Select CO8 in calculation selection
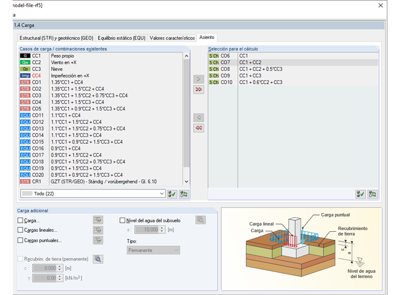The image size is (400, 295). point(293,69)
